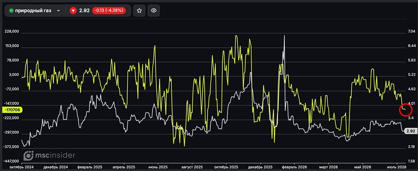This screenshot has height=171, width=418.
Task: Click the -0.13 (-4.39%) change badge
Action: pos(109,11)
